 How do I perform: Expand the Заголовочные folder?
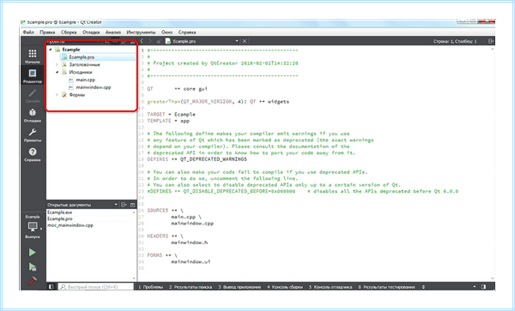pyautogui.click(x=58, y=64)
